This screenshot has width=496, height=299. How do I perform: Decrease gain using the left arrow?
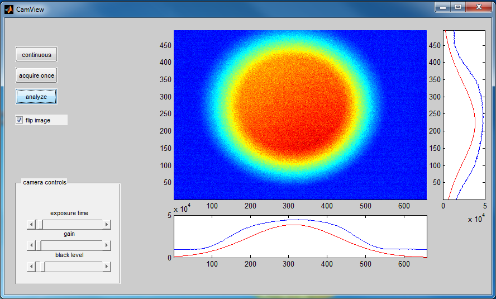pos(31,245)
